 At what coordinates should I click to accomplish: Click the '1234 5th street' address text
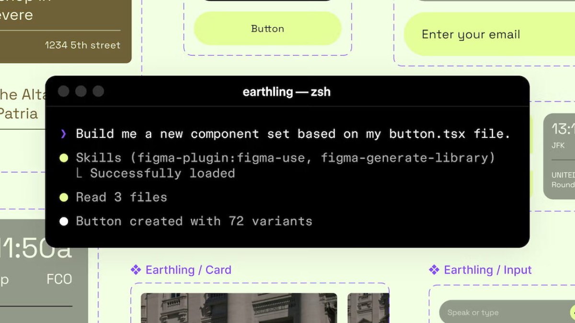82,45
